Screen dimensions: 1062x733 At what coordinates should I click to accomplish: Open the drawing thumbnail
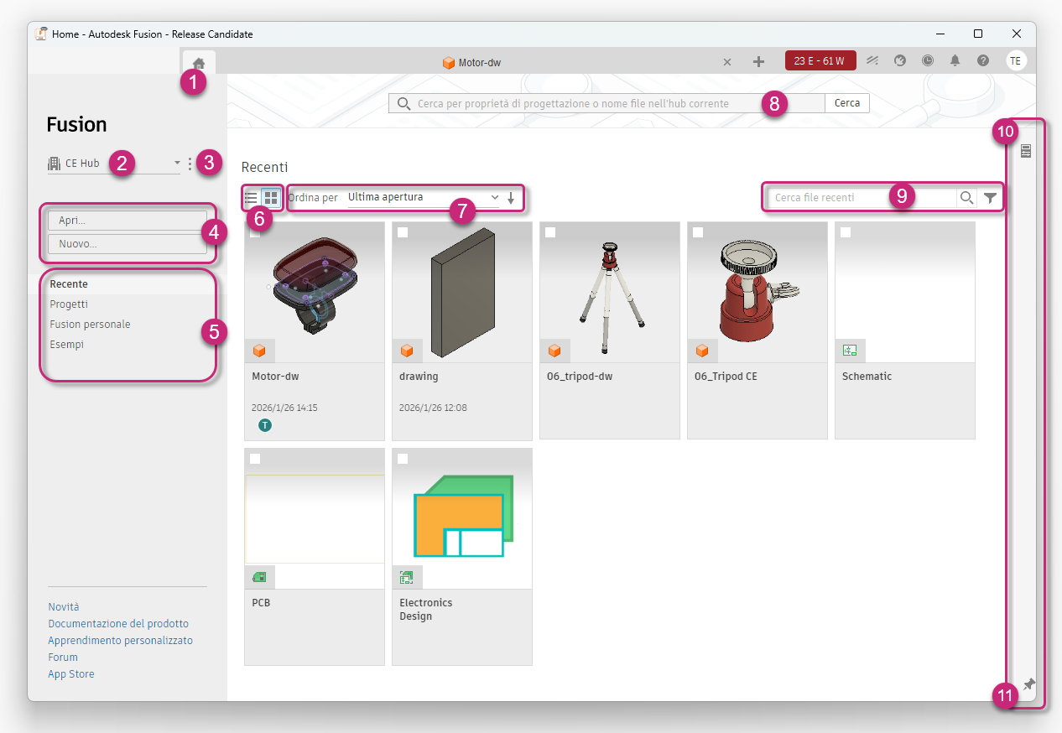click(462, 292)
